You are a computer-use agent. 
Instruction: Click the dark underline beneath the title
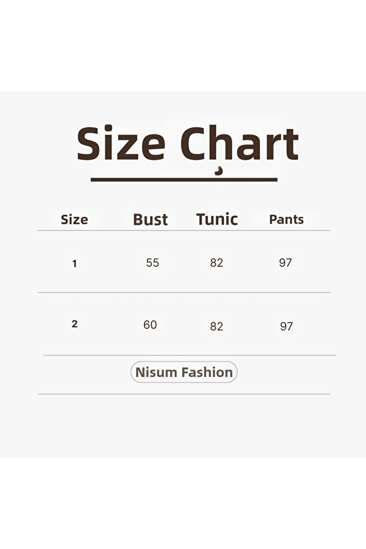[x=184, y=179]
